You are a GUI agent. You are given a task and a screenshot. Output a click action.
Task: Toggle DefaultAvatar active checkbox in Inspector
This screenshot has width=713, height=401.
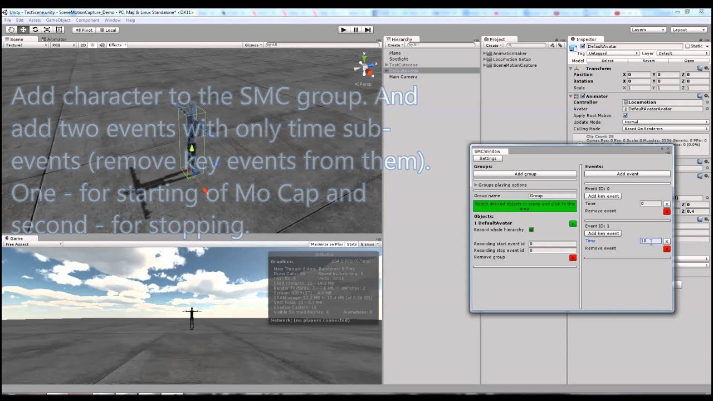coord(583,46)
